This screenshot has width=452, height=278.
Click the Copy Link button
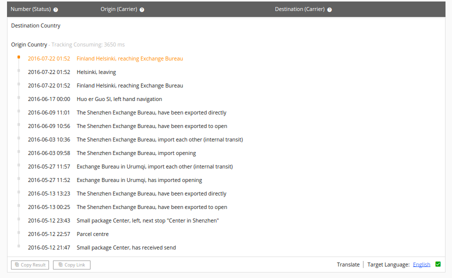pyautogui.click(x=71, y=265)
